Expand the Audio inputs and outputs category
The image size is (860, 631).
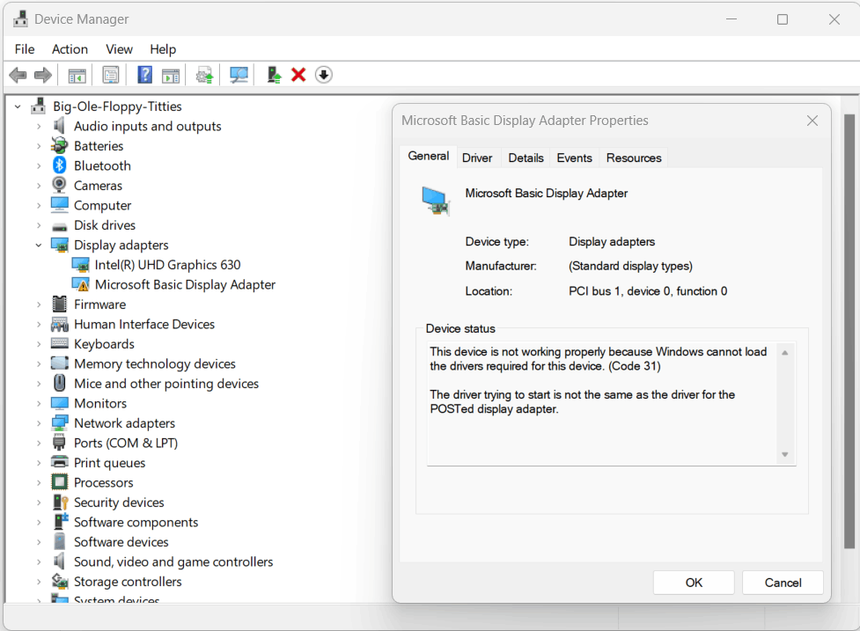click(39, 126)
